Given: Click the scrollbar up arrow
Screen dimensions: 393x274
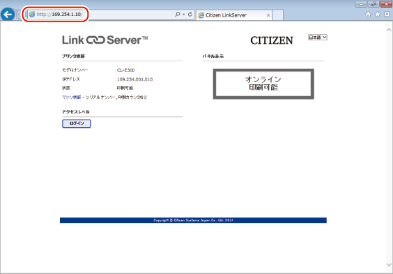Looking at the screenshot, I should pos(389,30).
